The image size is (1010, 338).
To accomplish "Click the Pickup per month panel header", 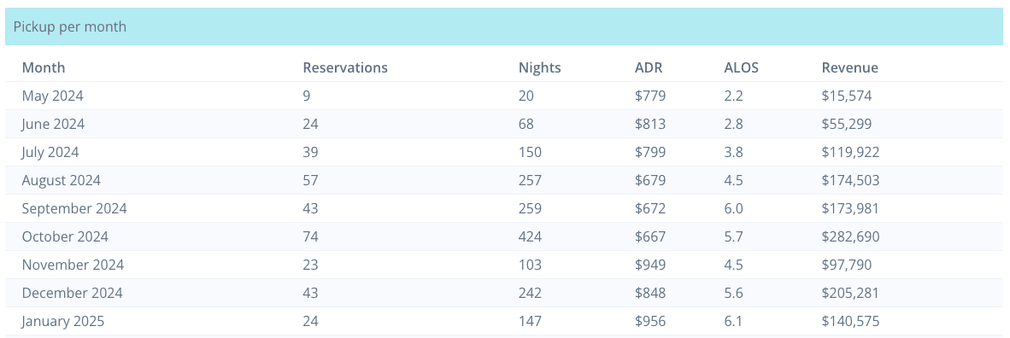I will tap(504, 26).
